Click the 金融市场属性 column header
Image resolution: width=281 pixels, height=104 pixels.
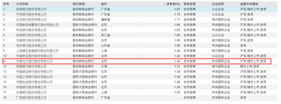pos(249,4)
